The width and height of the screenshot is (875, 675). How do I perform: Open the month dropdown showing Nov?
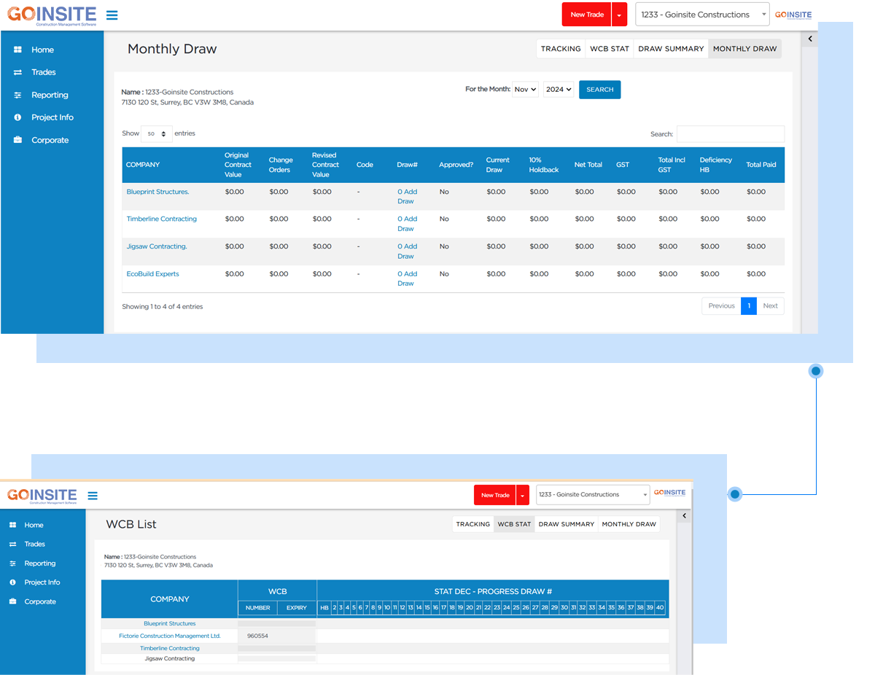(x=525, y=89)
